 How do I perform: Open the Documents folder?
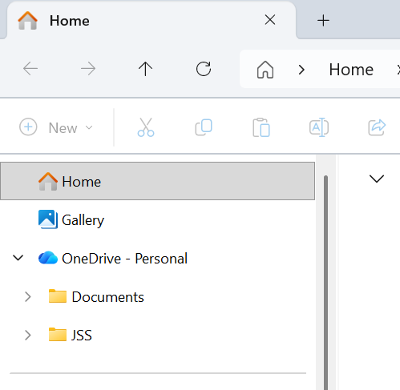(x=108, y=297)
